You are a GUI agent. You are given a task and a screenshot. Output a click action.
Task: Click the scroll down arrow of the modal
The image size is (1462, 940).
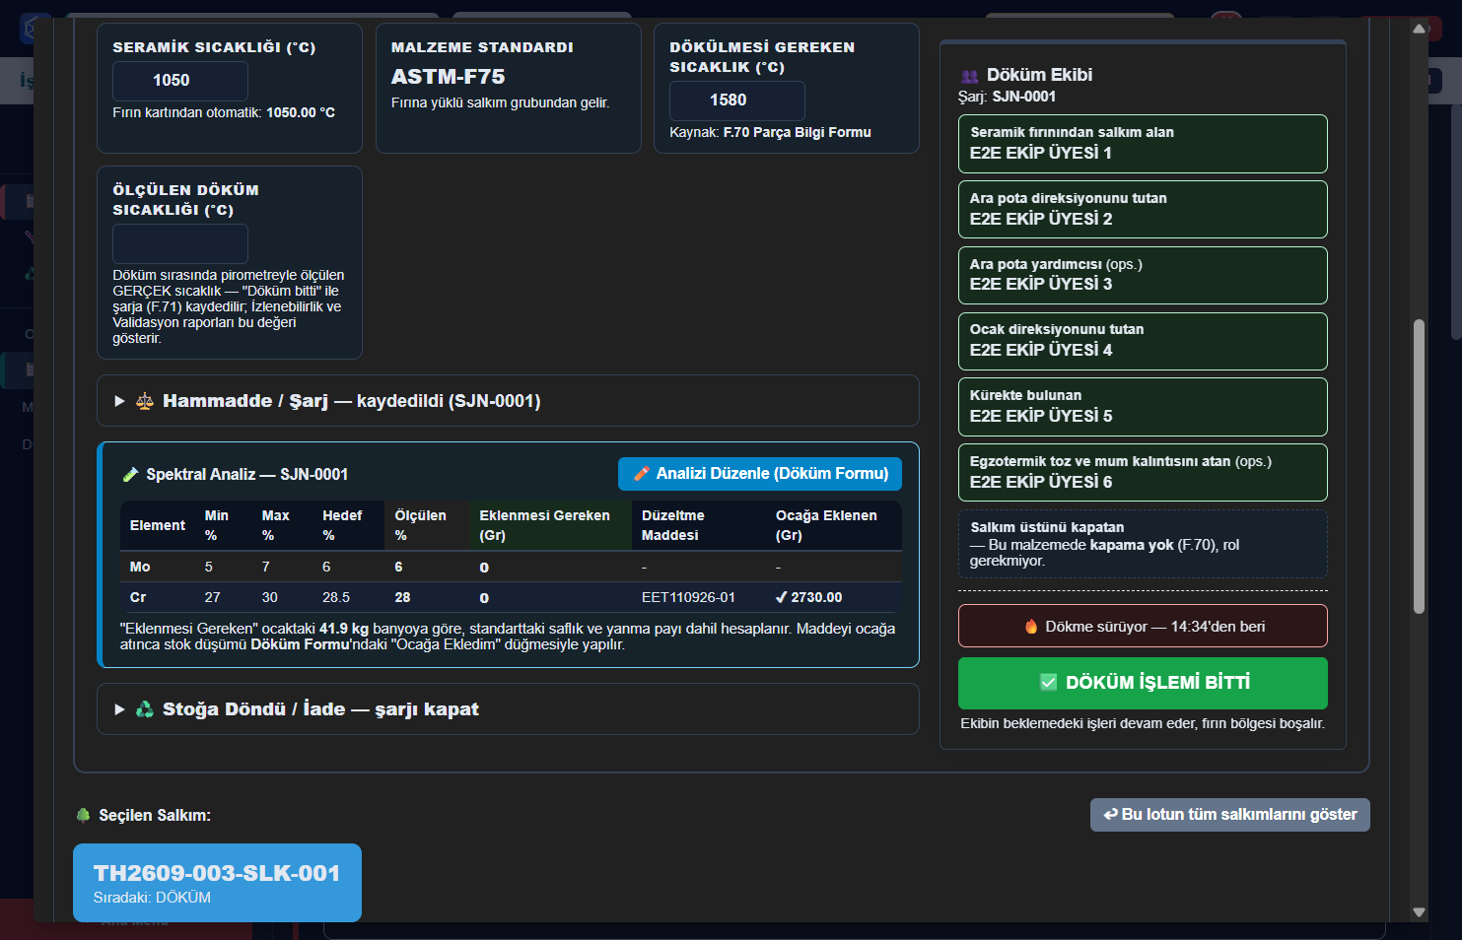point(1420,912)
